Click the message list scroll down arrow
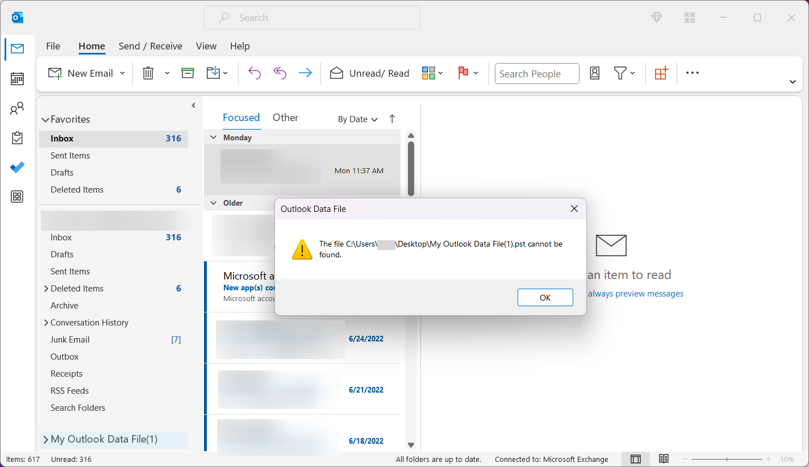The width and height of the screenshot is (809, 467). (411, 445)
